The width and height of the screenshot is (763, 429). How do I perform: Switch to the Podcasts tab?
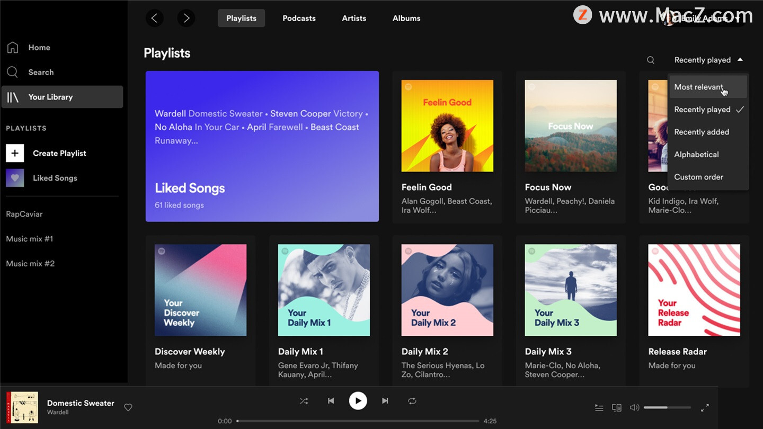(299, 18)
